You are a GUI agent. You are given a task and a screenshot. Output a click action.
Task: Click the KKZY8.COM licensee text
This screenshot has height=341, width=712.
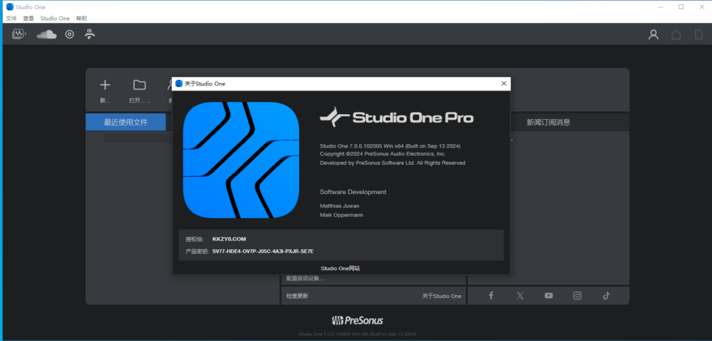click(x=229, y=239)
